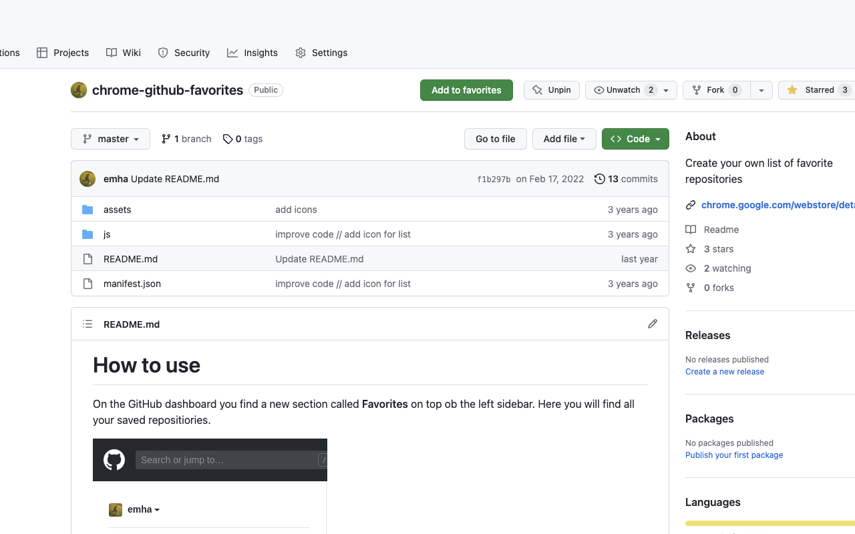Click the js folder icon

point(88,234)
